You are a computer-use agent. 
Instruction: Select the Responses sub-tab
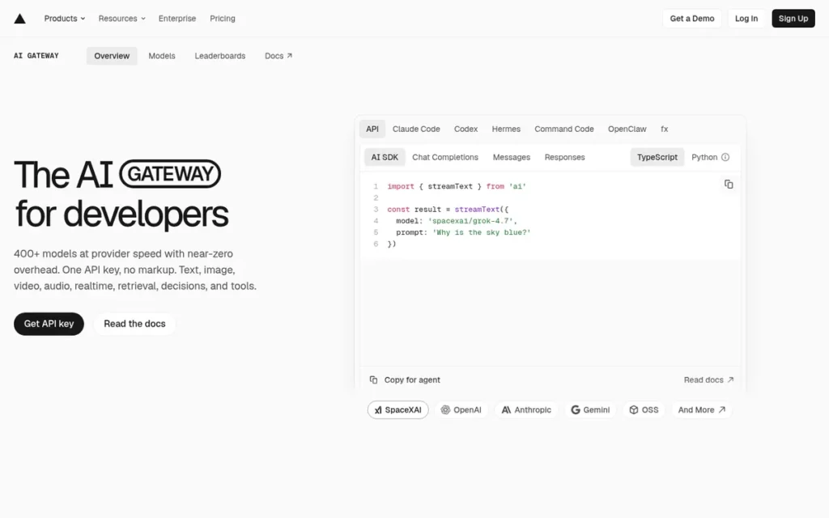point(564,157)
